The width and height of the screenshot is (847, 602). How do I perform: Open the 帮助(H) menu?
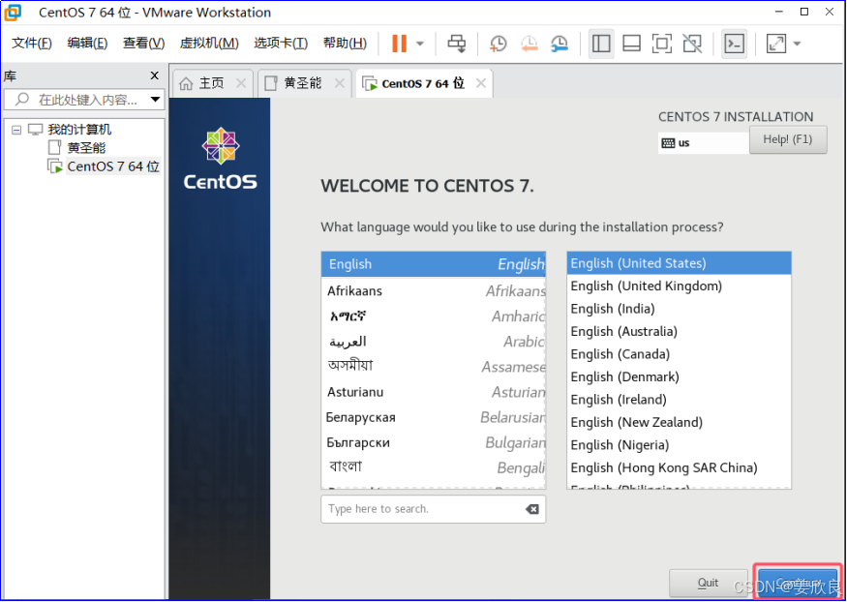[x=345, y=44]
